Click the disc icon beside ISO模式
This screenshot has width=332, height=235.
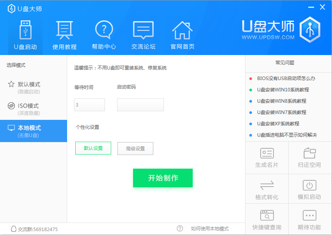(x=11, y=105)
